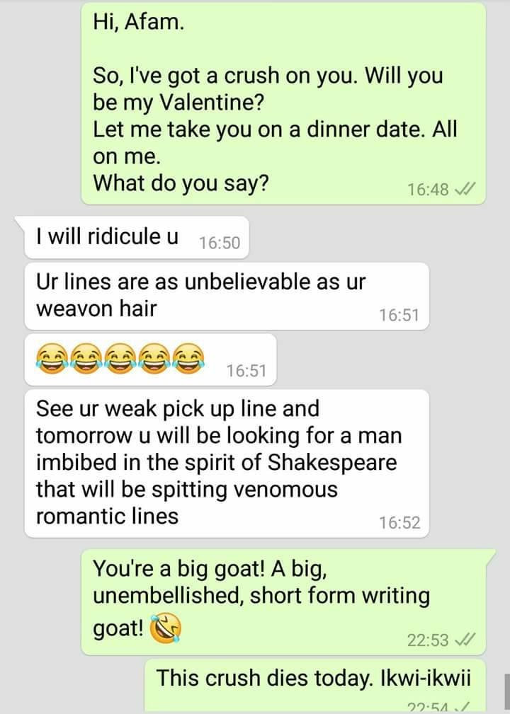
Task: Tap 'This crush dies today' message
Action: tap(315, 686)
